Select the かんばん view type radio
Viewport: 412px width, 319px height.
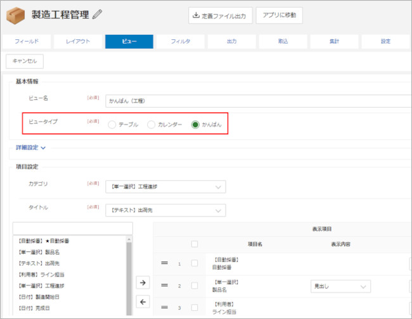click(x=195, y=125)
